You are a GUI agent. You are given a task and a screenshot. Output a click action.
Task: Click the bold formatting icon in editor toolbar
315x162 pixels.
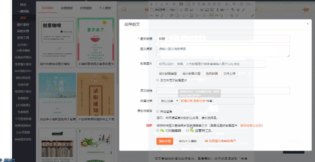[x=151, y=4]
